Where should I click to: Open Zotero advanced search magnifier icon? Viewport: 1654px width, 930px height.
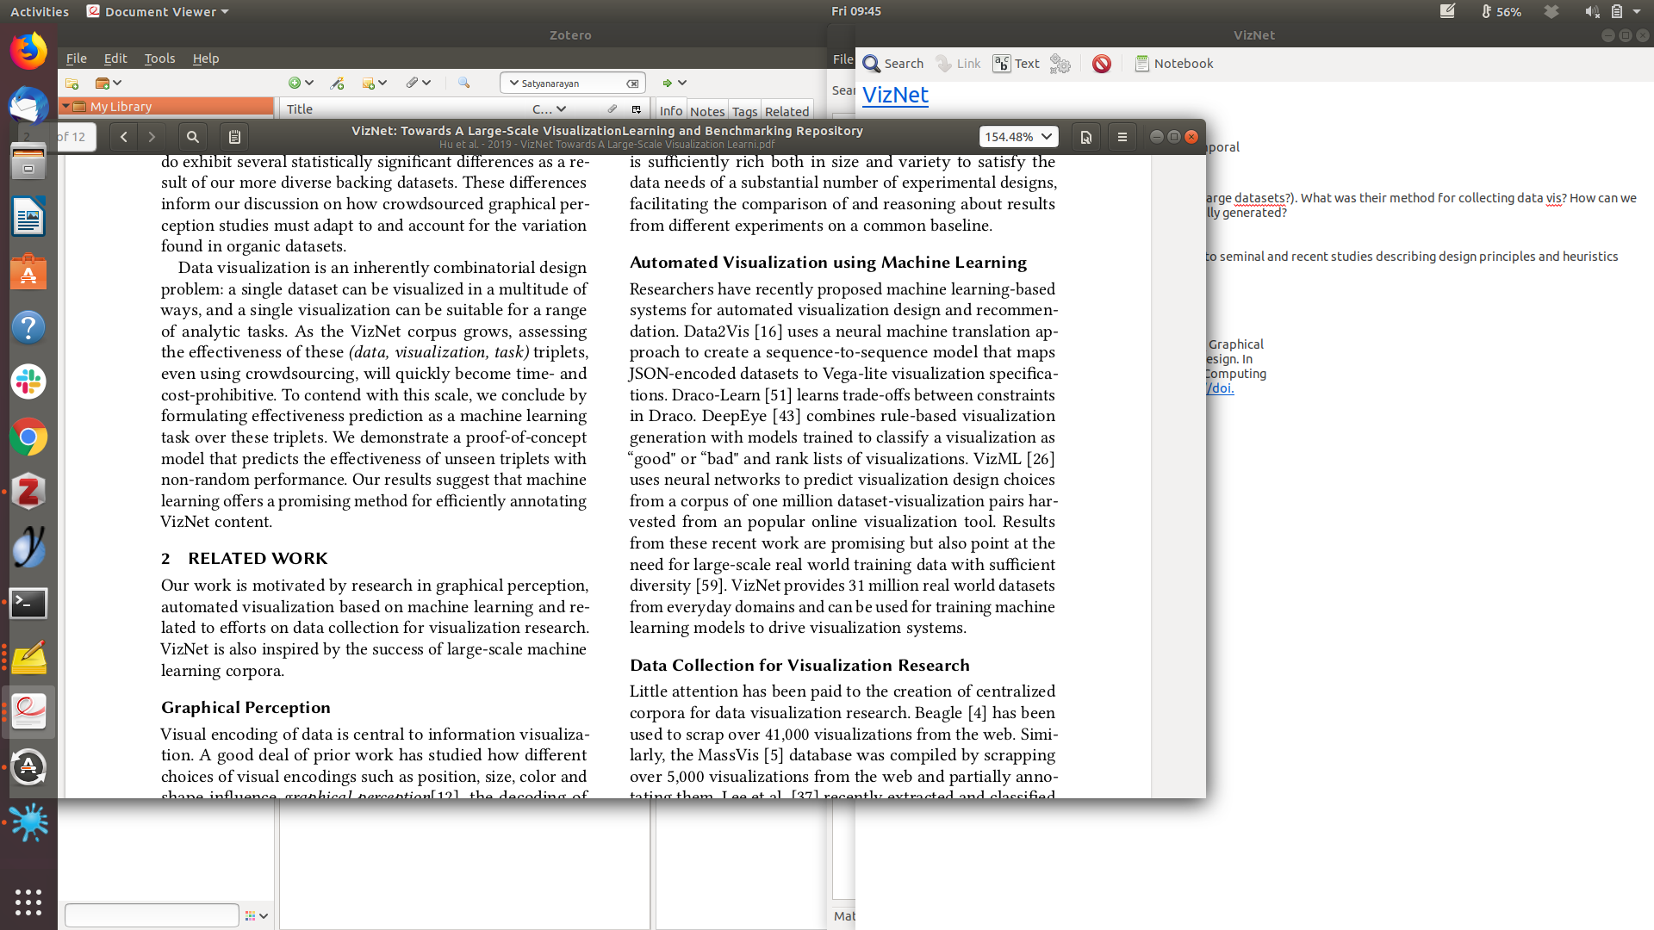point(463,84)
